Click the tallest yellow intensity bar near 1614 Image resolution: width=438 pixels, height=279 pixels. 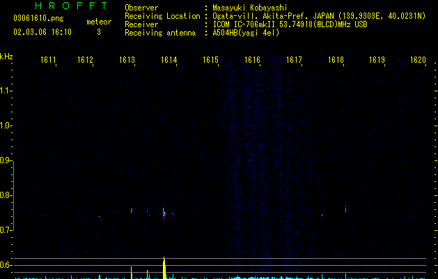(164, 268)
